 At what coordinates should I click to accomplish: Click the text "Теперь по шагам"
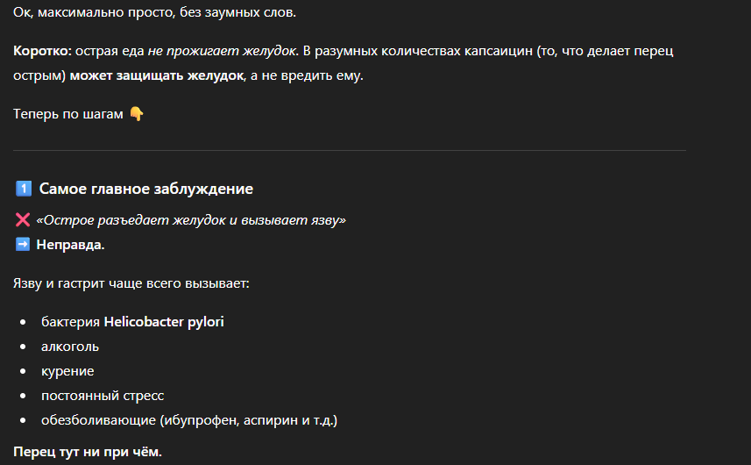68,114
